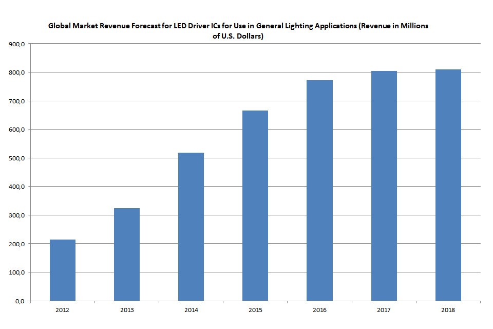Viewport: 493px width, 329px height.
Task: Select the 2014 x-axis label
Action: click(191, 310)
